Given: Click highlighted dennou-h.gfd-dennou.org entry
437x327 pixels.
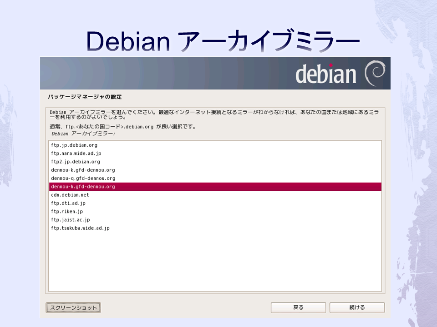Looking at the screenshot, I should click(215, 187).
